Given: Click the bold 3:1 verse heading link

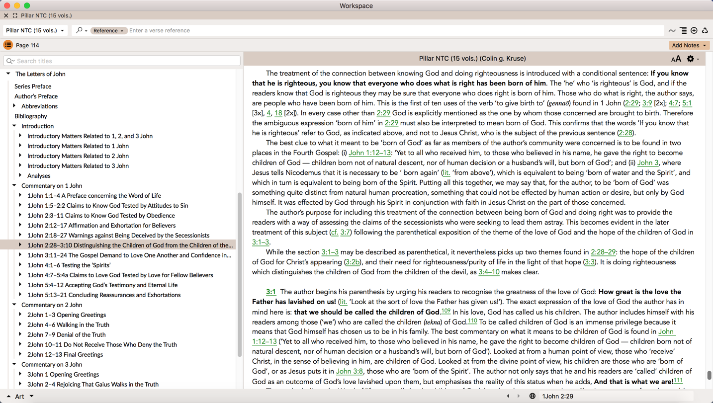Looking at the screenshot, I should 271,292.
